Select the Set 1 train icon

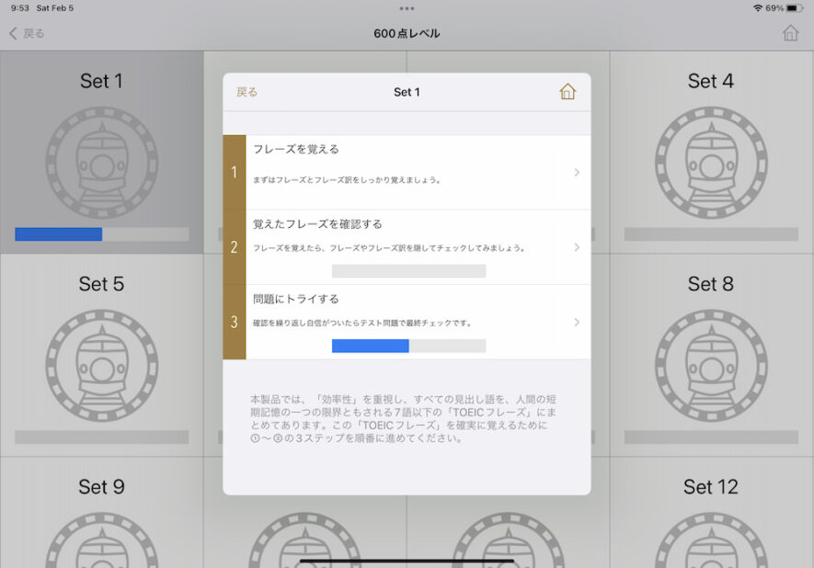coord(102,163)
